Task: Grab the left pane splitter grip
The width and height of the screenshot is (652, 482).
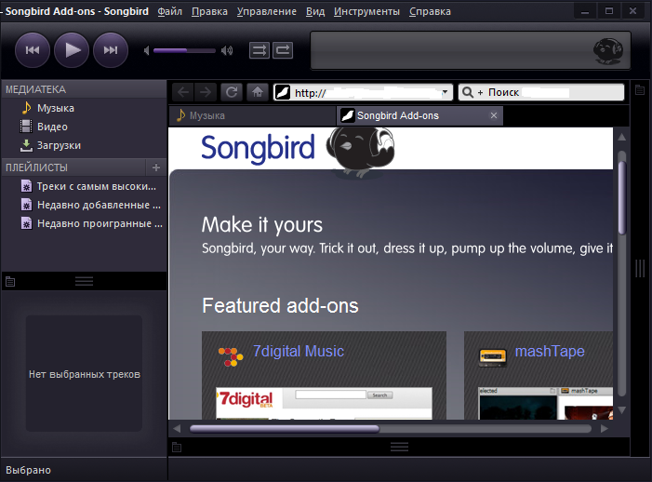Action: [84, 282]
